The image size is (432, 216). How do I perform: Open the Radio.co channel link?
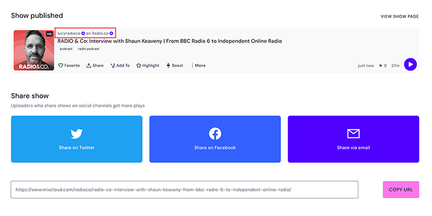tap(97, 33)
